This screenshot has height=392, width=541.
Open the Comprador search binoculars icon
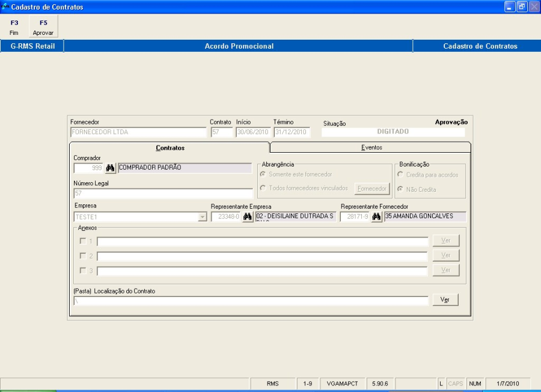(x=110, y=168)
